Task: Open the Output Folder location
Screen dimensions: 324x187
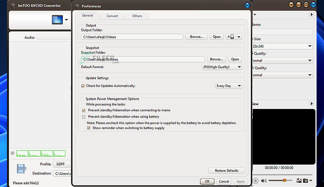Action: pyautogui.click(x=217, y=37)
